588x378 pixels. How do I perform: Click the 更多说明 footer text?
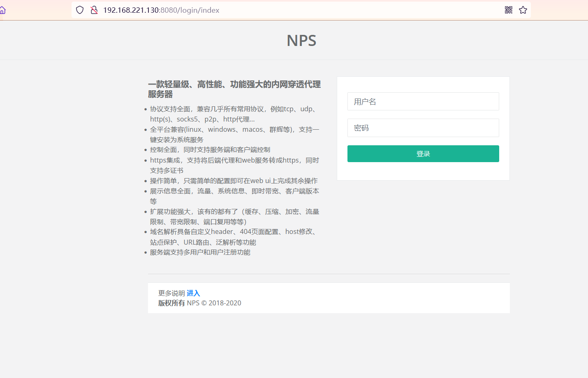tap(171, 293)
